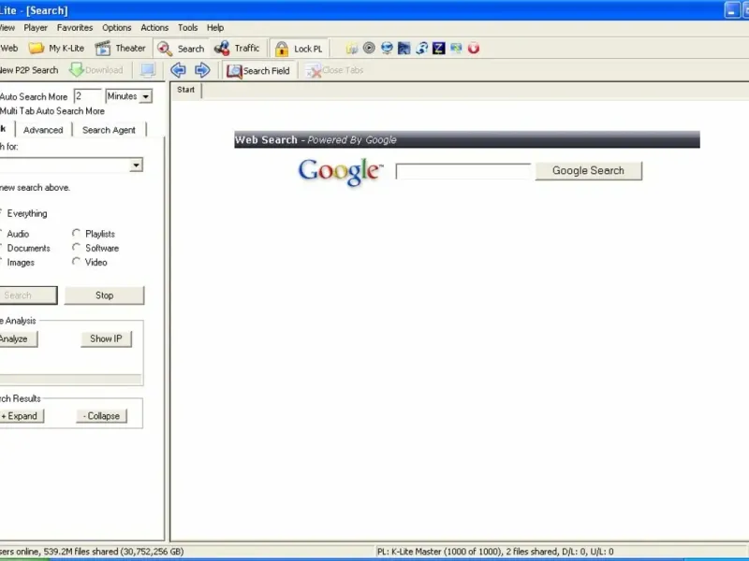Click the yellow music folder toolbar icon
Image resolution: width=749 pixels, height=561 pixels.
(352, 48)
